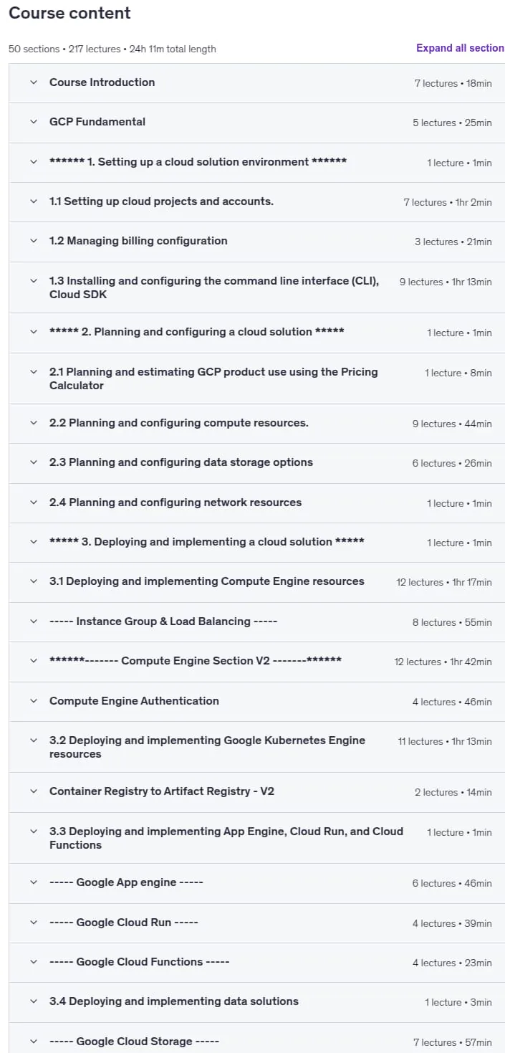Open 2.2 Planning and configuring compute resources

pos(256,424)
